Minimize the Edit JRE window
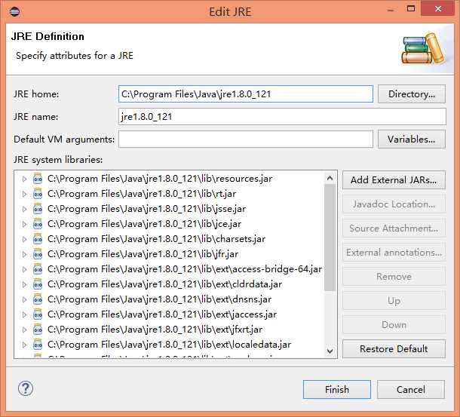Image resolution: width=460 pixels, height=417 pixels. pyautogui.click(x=391, y=9)
